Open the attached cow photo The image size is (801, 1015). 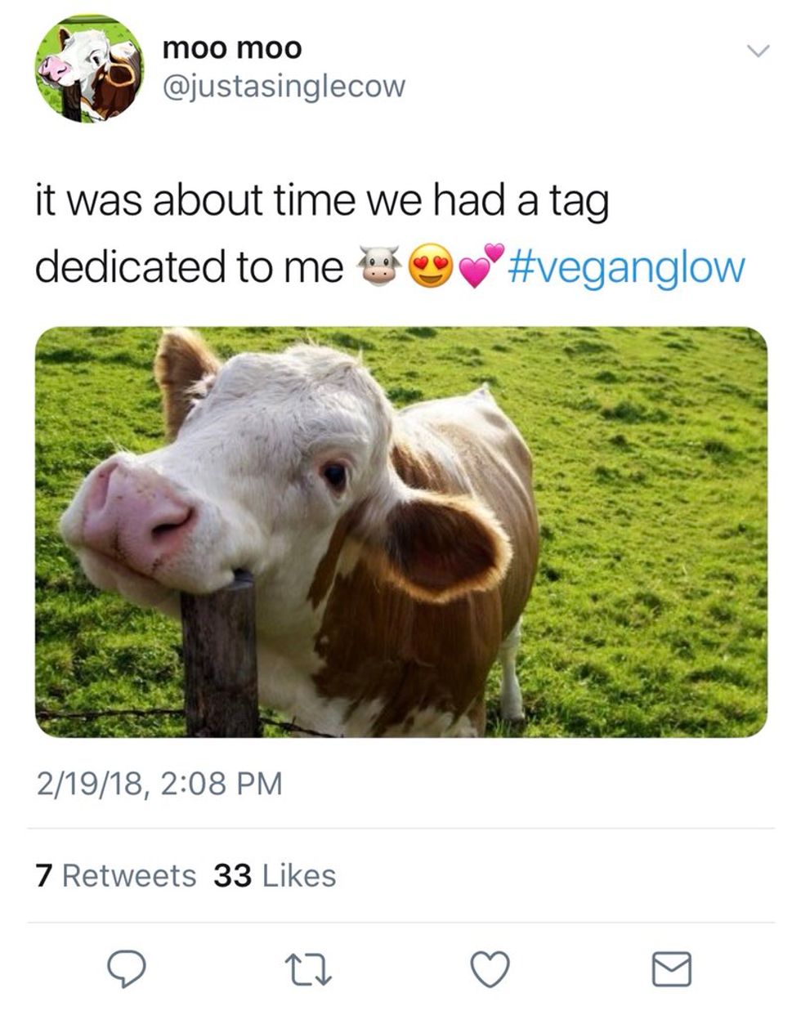(400, 532)
